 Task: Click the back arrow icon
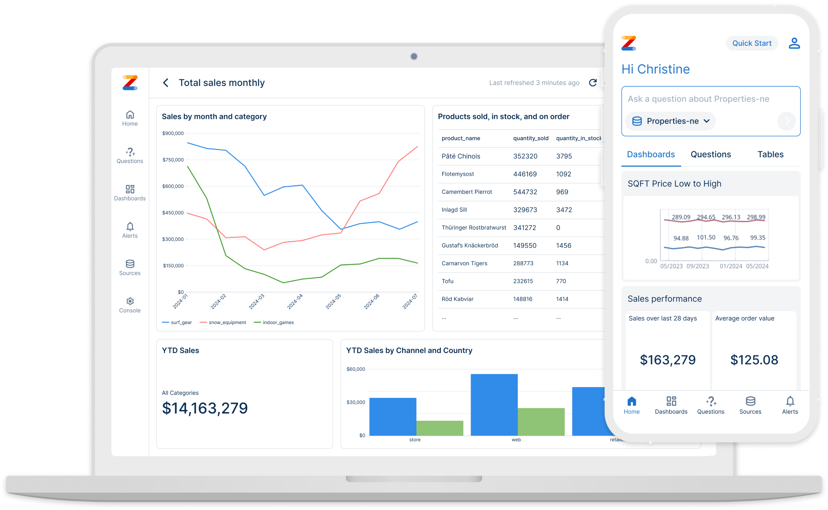166,83
